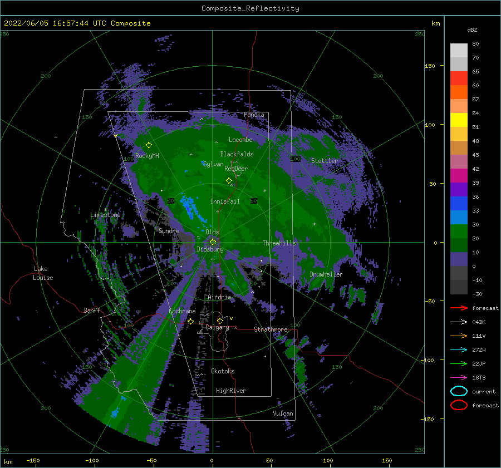Click the Blackfalds town label
501x468 pixels.
tap(237, 154)
